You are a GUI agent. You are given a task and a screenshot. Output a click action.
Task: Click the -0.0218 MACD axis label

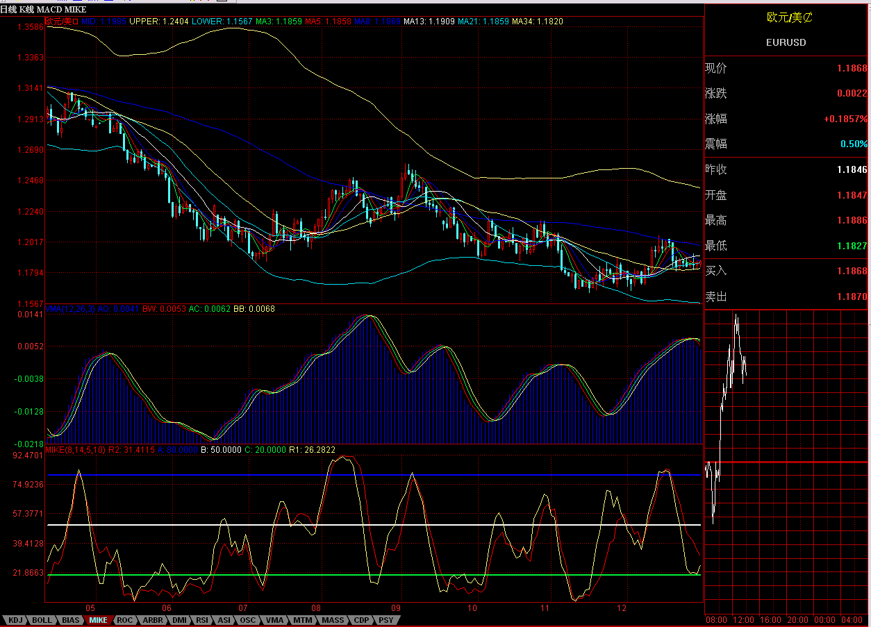pos(28,444)
